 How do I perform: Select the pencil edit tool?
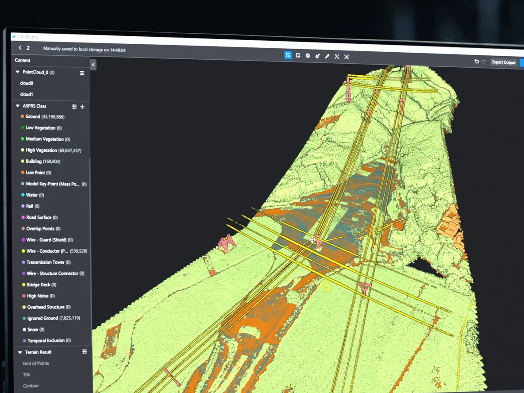[327, 56]
